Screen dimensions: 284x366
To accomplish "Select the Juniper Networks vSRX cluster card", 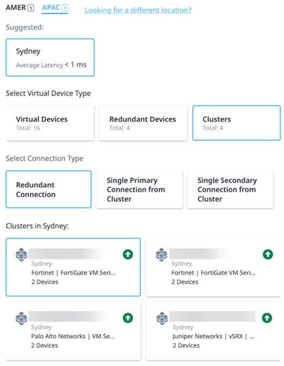I will point(213,331).
